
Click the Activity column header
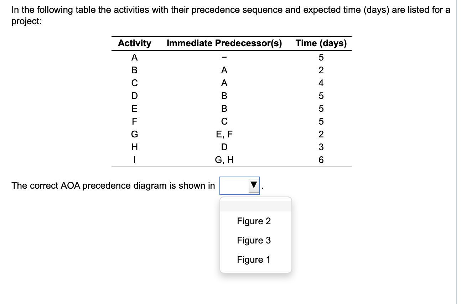pos(134,43)
